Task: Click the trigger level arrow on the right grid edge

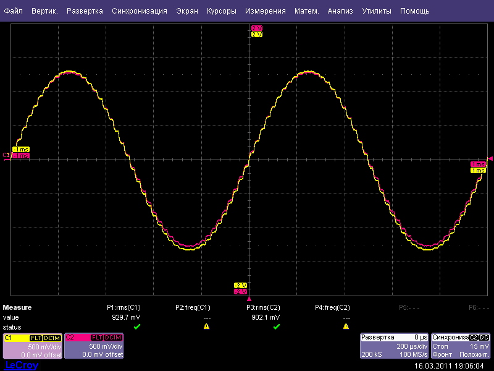Action: [490, 158]
